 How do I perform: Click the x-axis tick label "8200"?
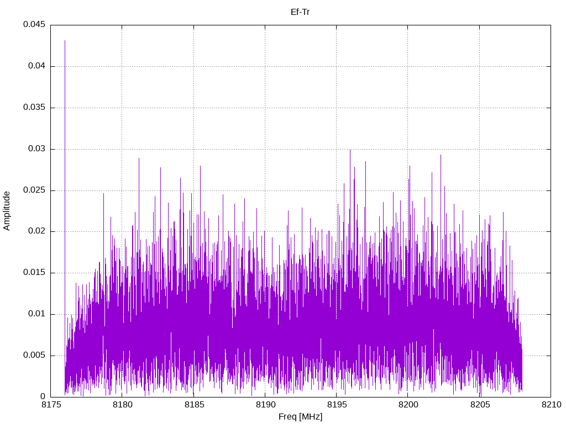click(408, 405)
